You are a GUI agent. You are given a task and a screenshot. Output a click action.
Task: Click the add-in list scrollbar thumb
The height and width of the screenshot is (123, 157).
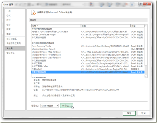[x=146, y=46]
